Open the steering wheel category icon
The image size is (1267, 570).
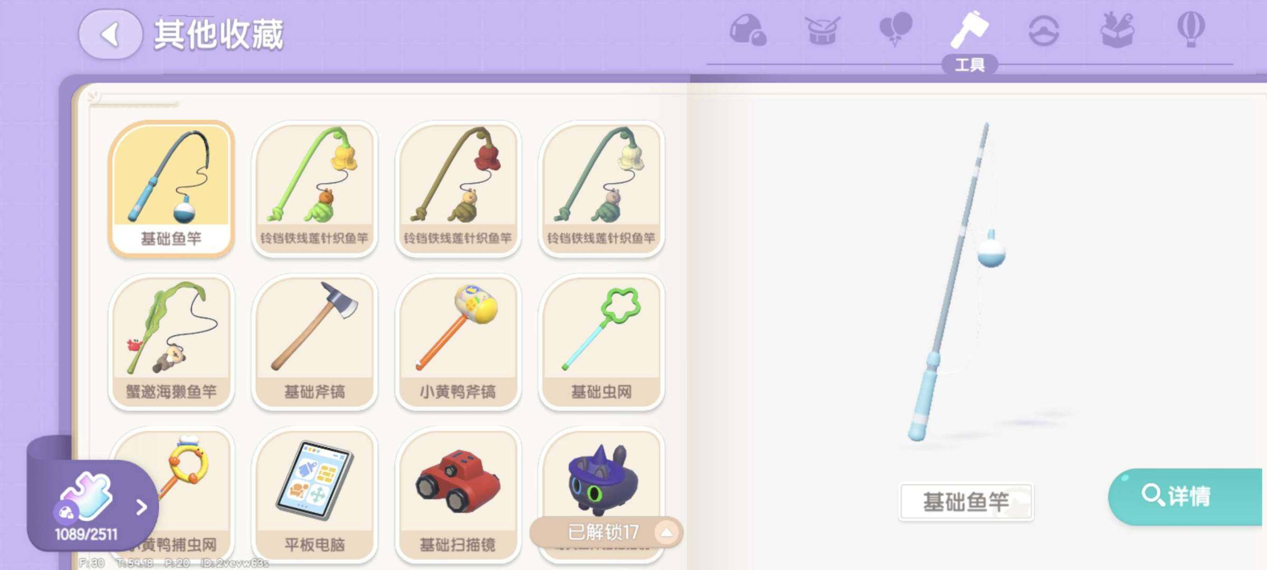click(1044, 31)
